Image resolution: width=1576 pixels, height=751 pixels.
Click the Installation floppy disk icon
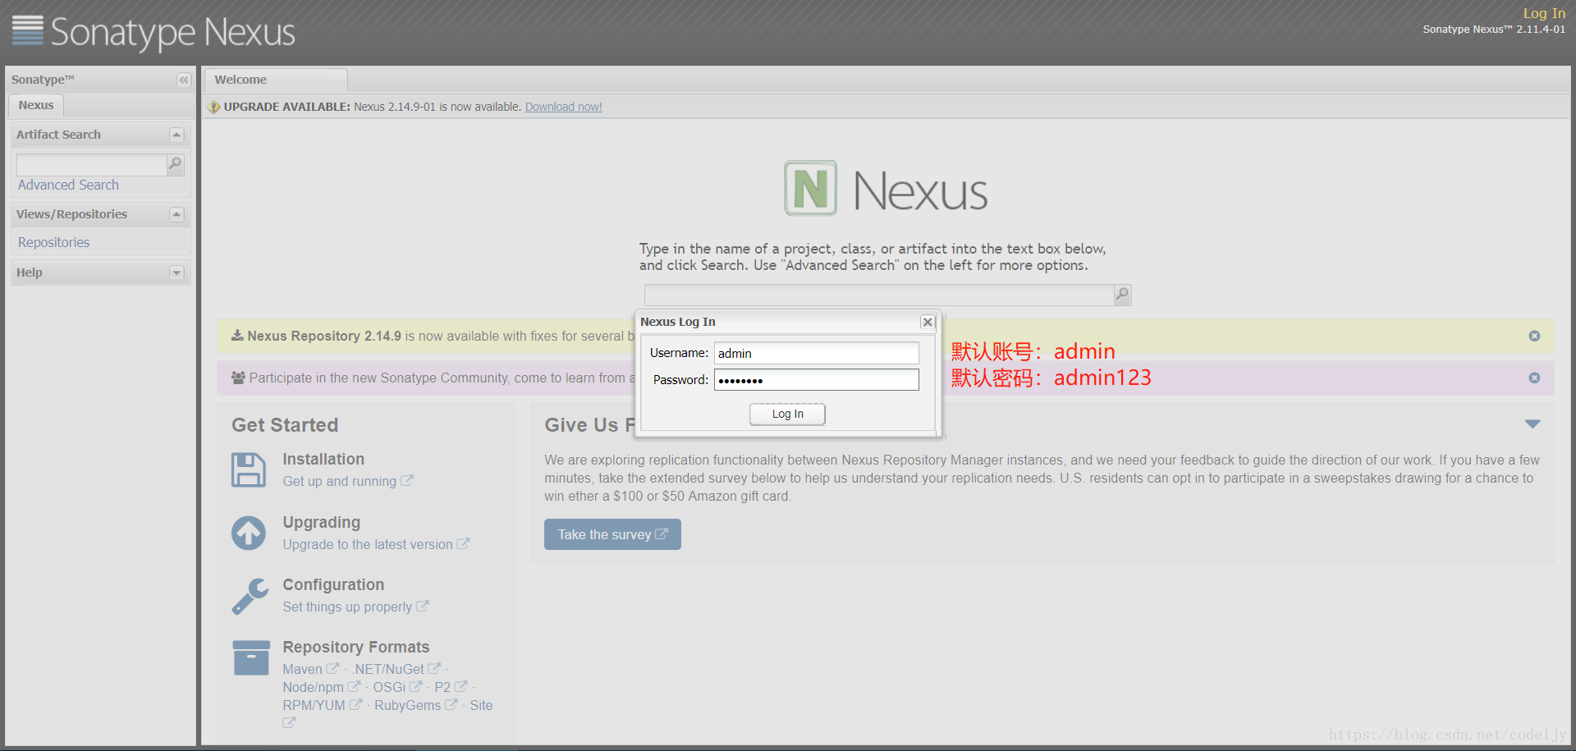point(249,470)
